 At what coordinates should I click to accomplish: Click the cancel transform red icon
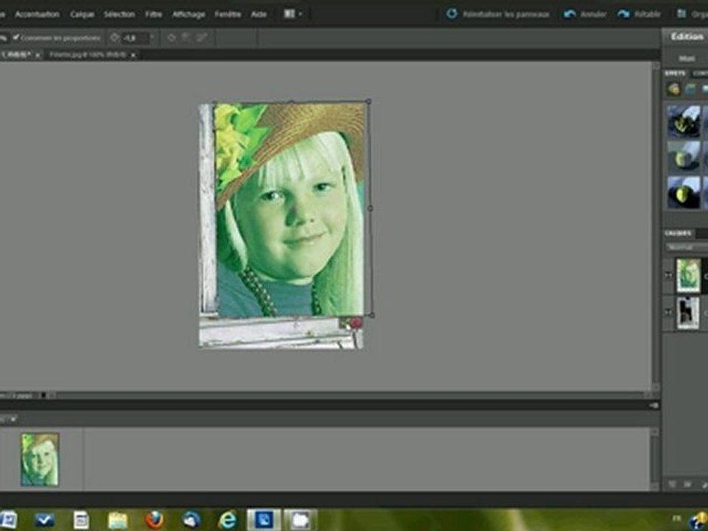tap(357, 323)
